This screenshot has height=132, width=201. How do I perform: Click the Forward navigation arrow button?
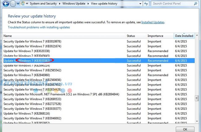point(13,4)
